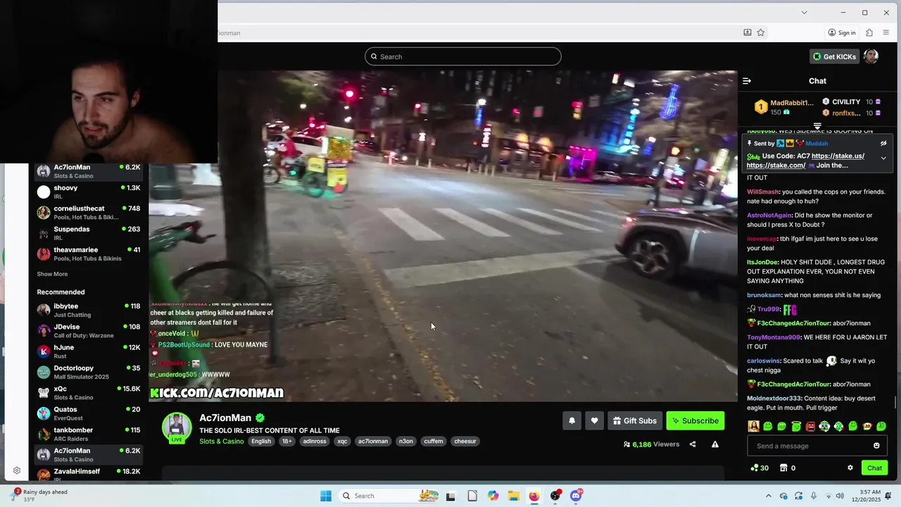Report the stream with warning icon
This screenshot has height=507, width=901.
point(714,444)
